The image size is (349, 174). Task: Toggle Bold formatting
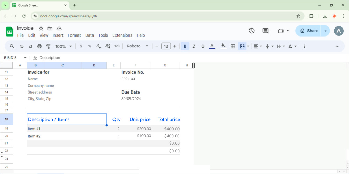point(185,46)
